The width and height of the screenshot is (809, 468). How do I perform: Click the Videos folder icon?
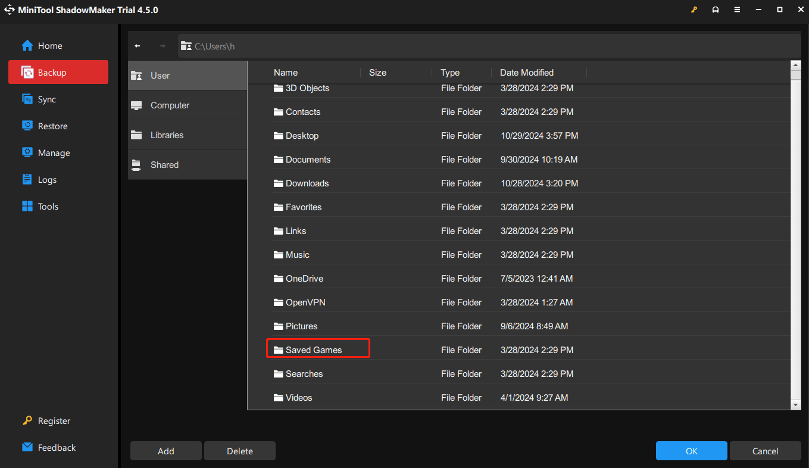pos(278,398)
